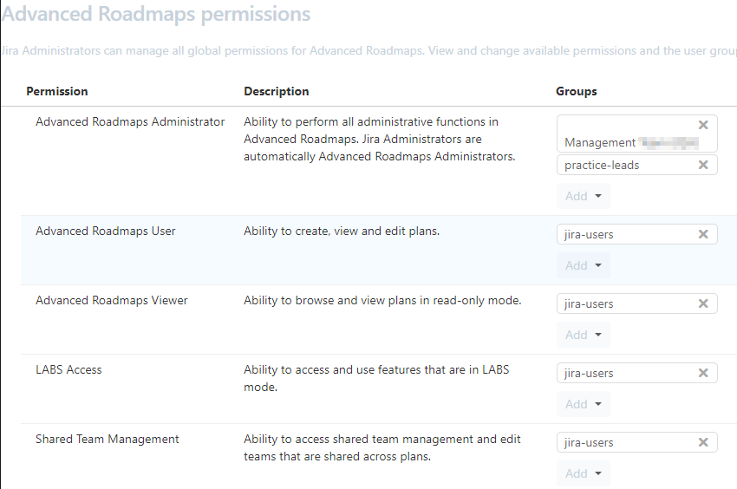Click 'Ability to create, view and edit plans.' description
Image resolution: width=737 pixels, height=489 pixels.
coord(342,231)
